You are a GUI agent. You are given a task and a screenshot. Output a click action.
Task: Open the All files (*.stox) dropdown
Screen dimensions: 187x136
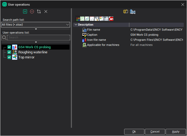point(36,25)
